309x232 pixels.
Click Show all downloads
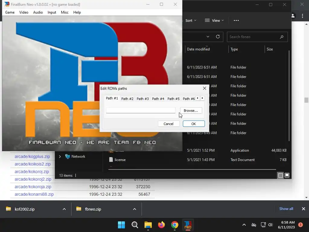(286, 209)
